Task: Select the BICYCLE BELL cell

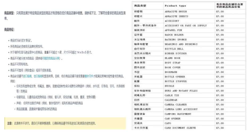Action: pyautogui.click(x=189, y=49)
